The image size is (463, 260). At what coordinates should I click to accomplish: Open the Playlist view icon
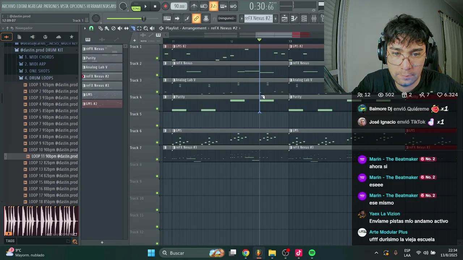click(285, 18)
